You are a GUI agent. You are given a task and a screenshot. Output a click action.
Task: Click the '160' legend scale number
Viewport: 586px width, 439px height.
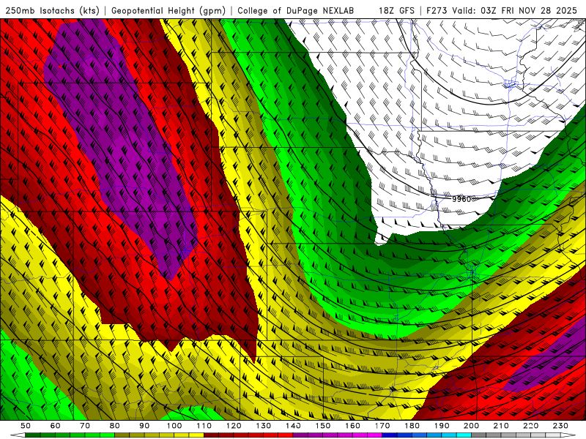pos(352,426)
